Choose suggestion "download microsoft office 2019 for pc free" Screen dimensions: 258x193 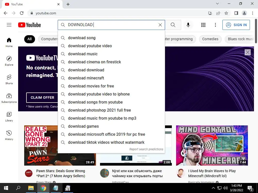pyautogui.click(x=111, y=134)
